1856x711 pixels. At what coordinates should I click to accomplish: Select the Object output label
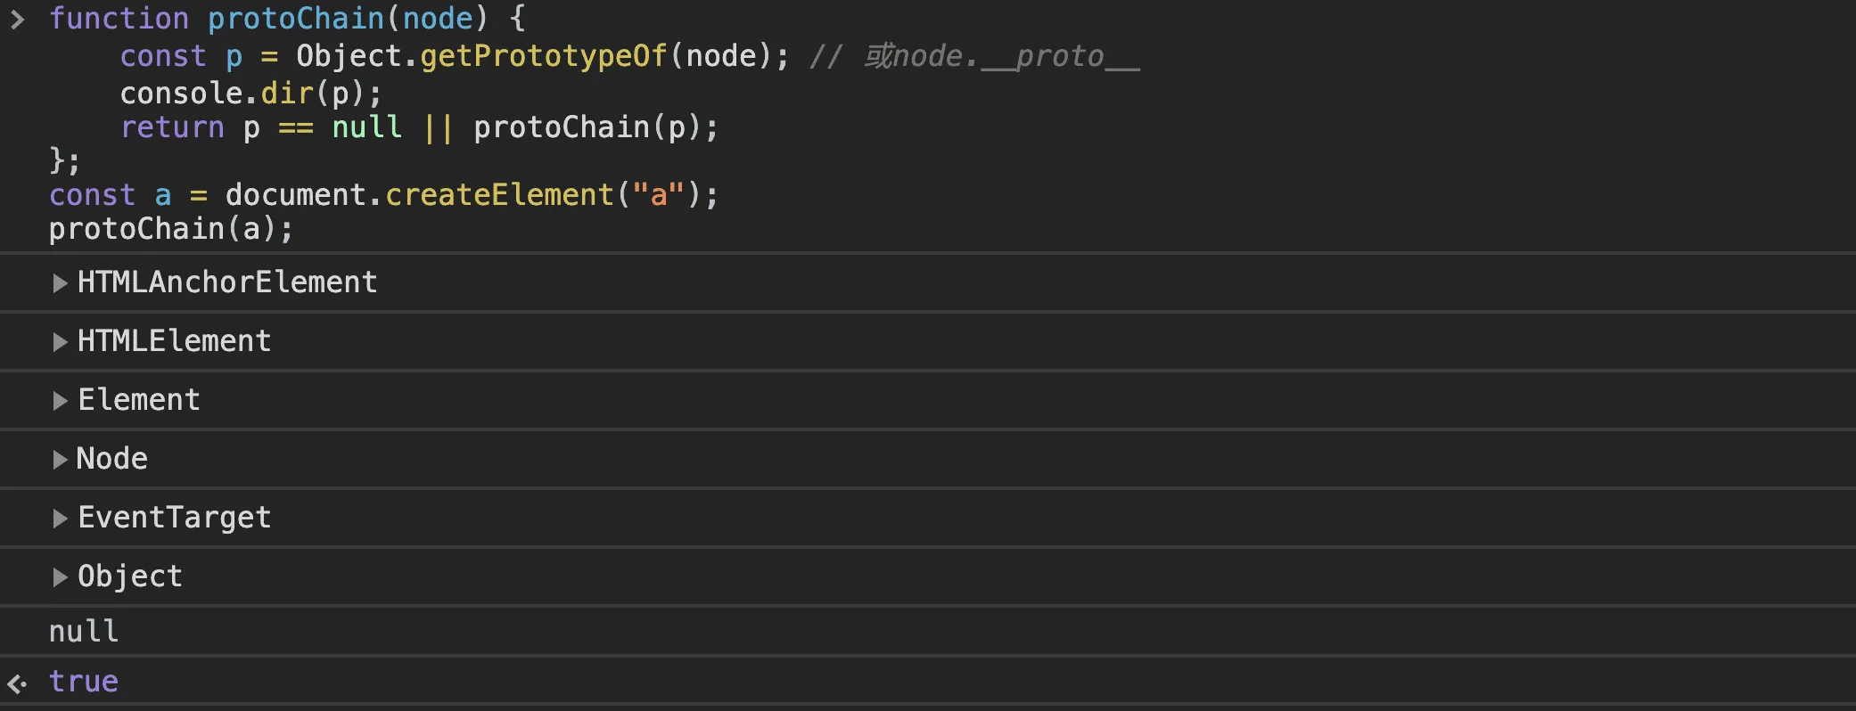(x=130, y=576)
